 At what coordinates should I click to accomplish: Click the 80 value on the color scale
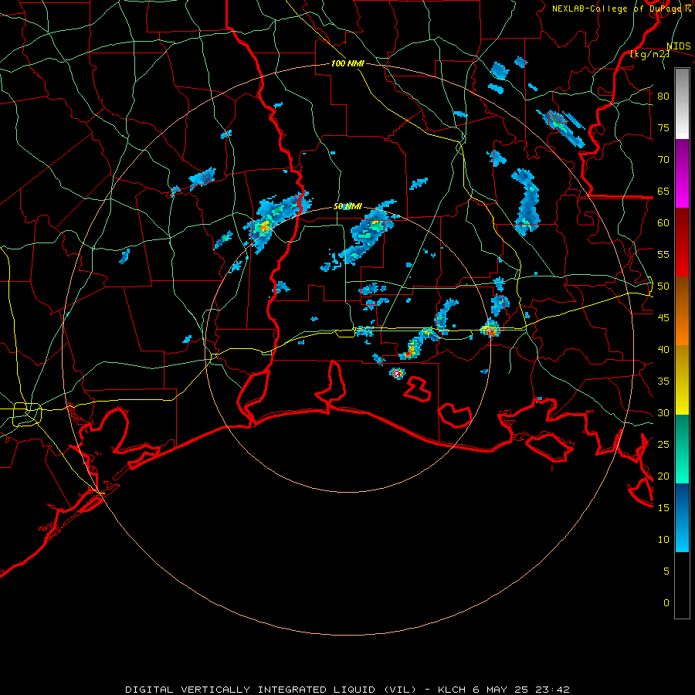(x=663, y=97)
